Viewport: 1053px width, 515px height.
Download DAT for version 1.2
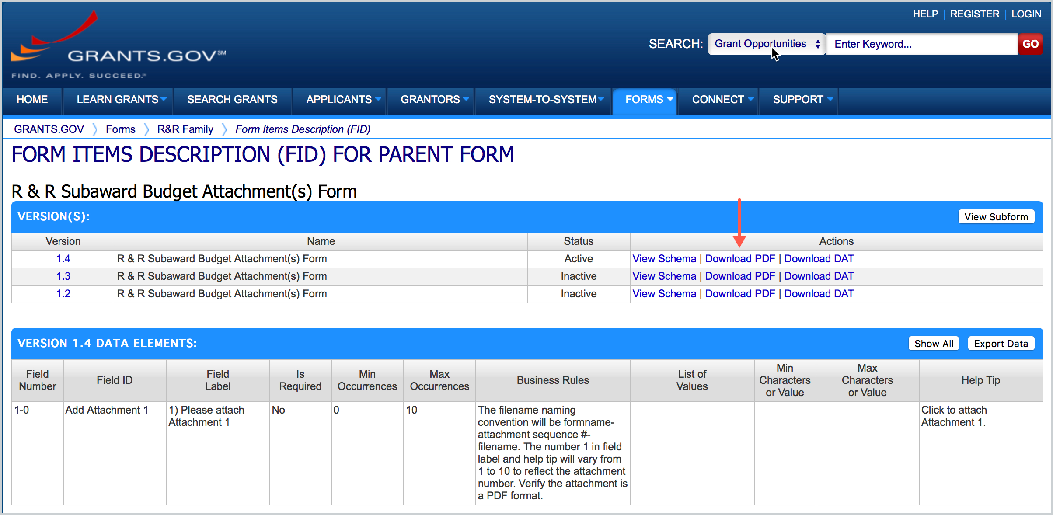coord(819,294)
